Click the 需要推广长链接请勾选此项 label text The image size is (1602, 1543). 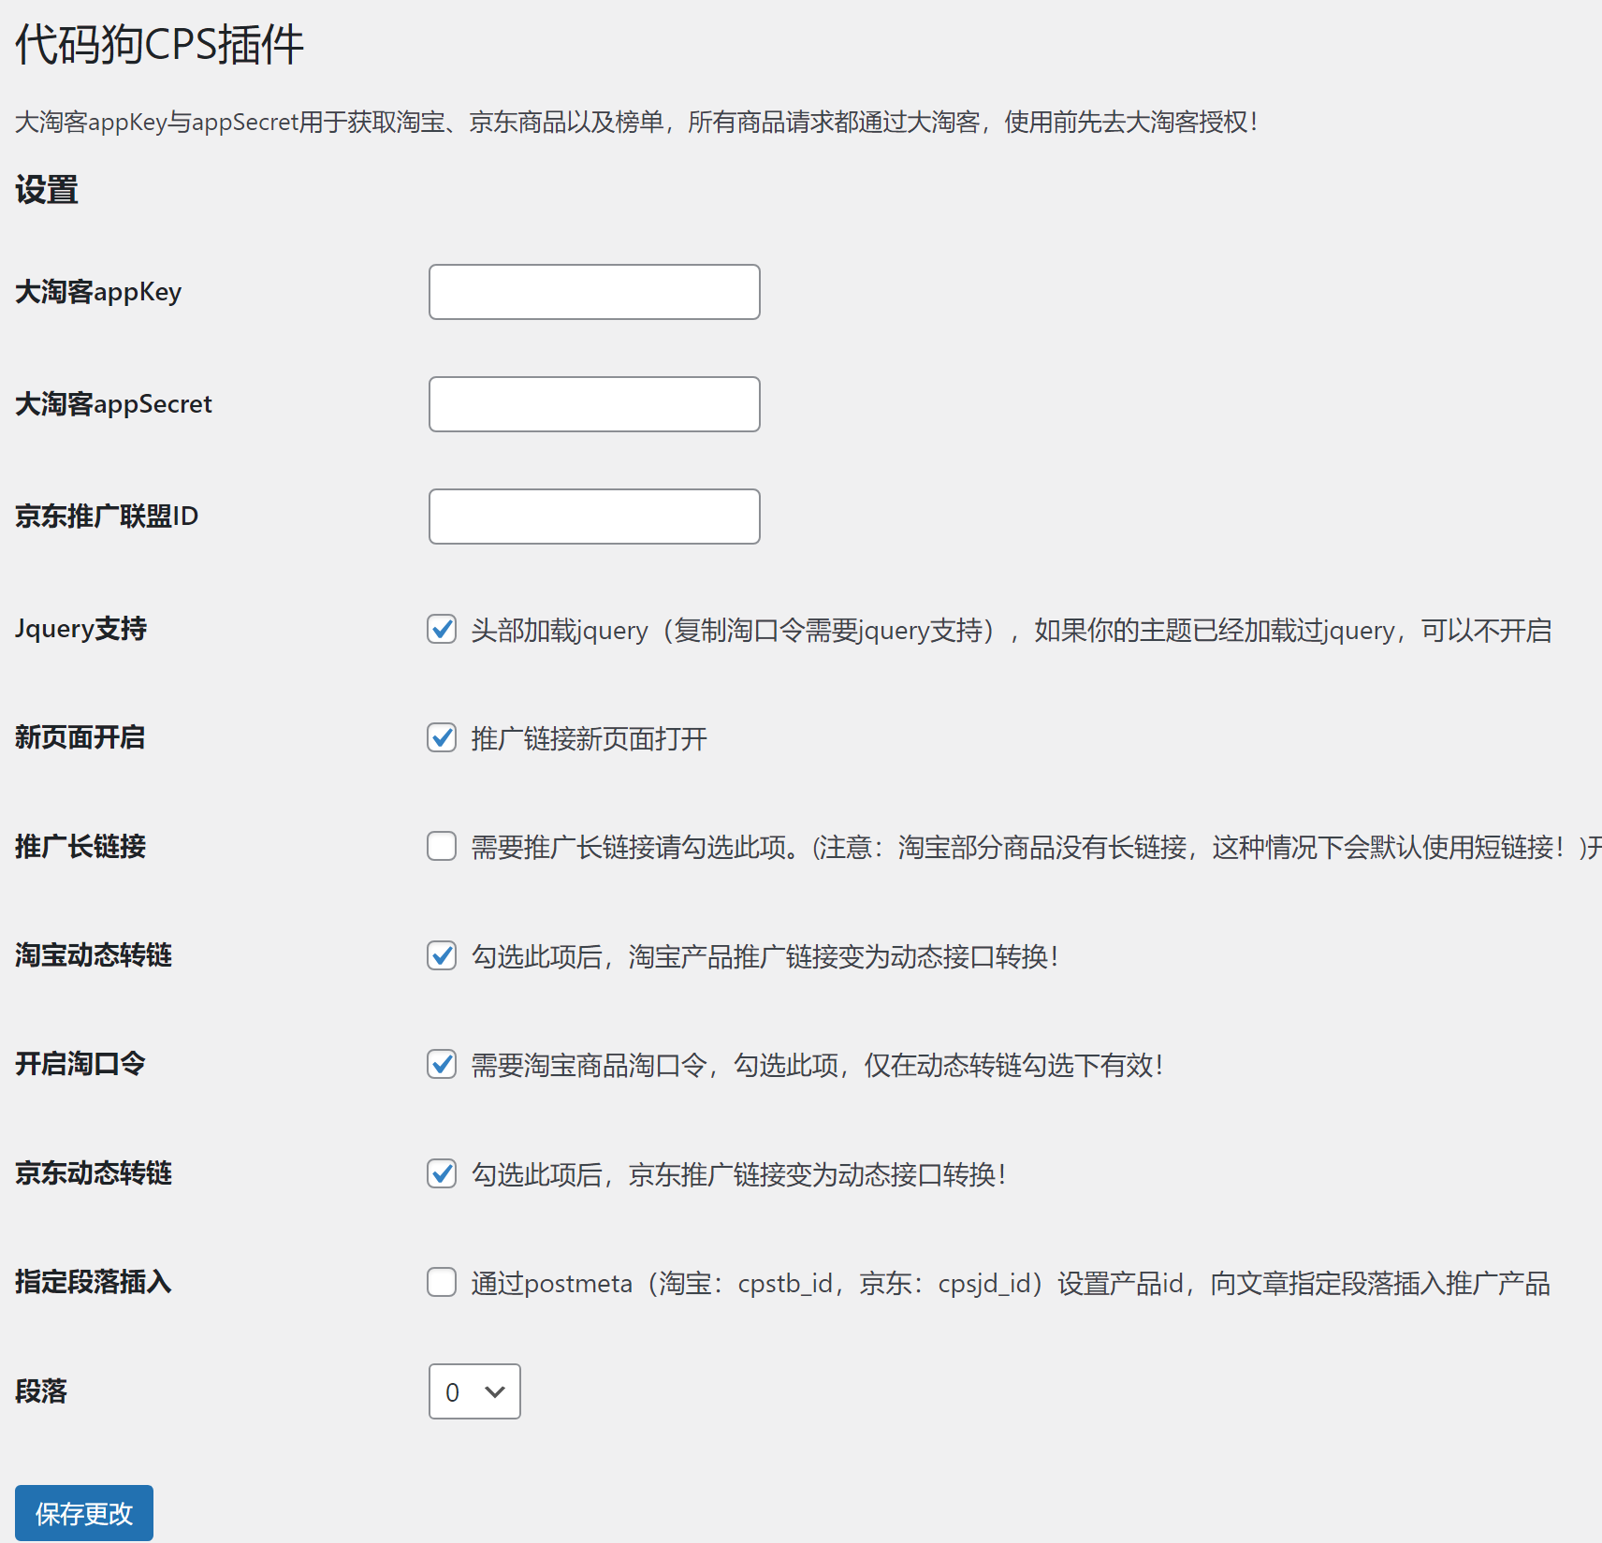click(1037, 848)
